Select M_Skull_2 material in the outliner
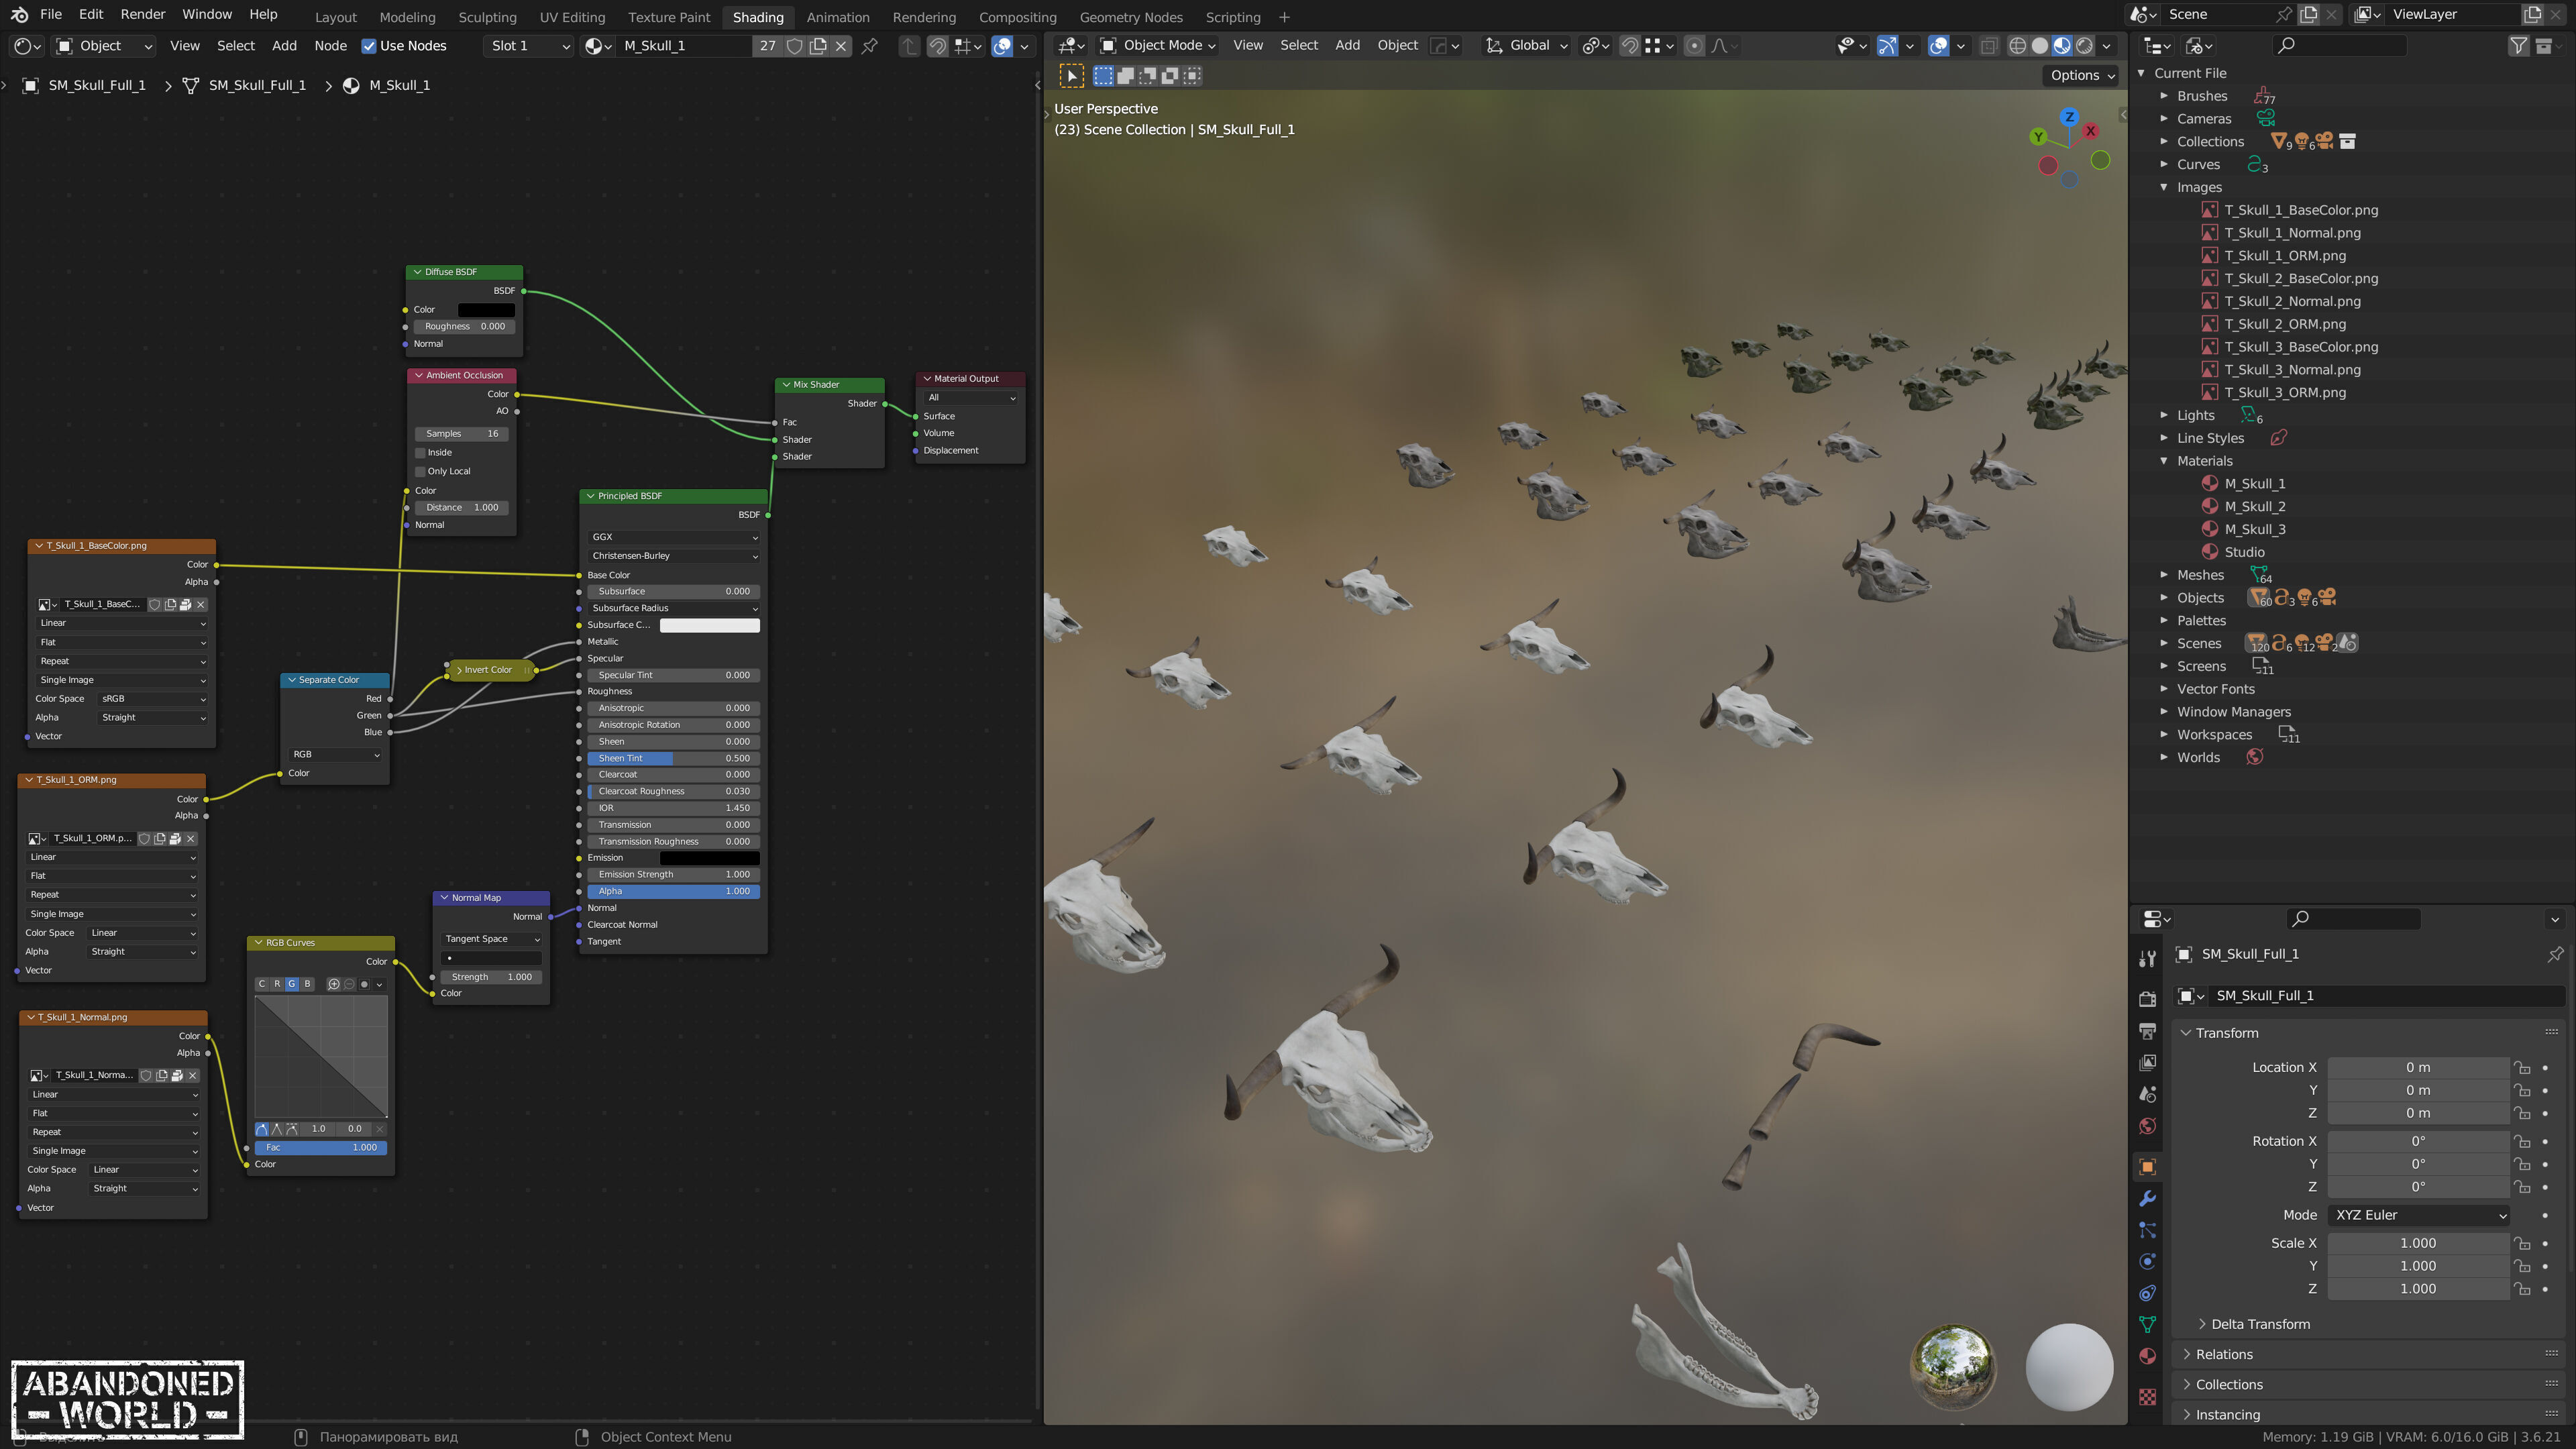The width and height of the screenshot is (2576, 1449). click(x=2254, y=506)
